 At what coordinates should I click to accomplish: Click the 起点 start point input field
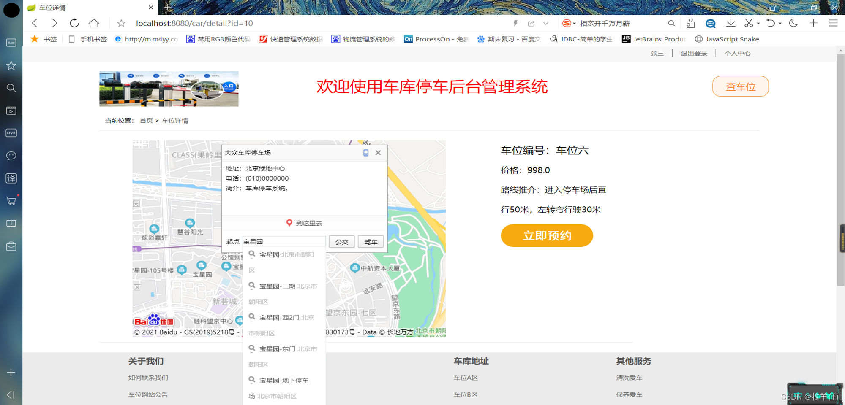pyautogui.click(x=284, y=241)
